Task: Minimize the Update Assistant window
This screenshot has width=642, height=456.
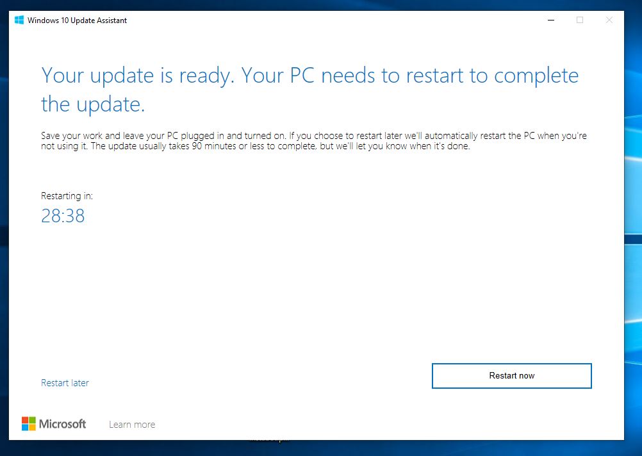Action: 551,20
